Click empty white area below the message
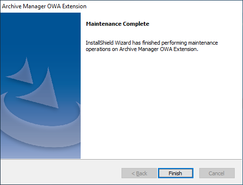243x185 pixels. click(162, 105)
